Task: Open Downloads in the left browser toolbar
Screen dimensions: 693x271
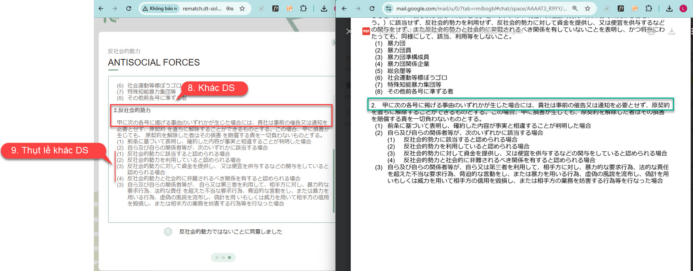Action: [x=324, y=8]
